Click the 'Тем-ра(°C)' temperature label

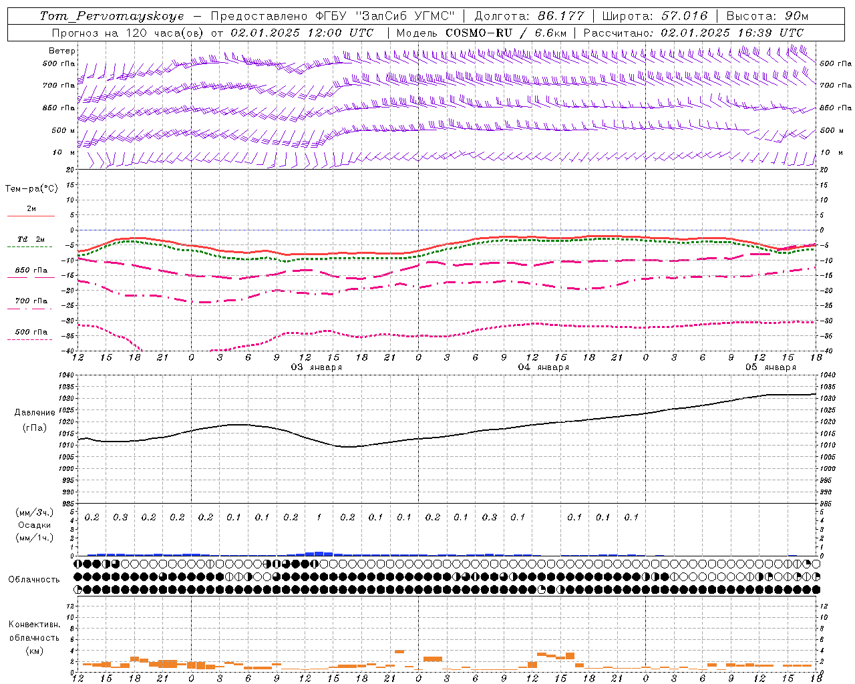coord(31,189)
